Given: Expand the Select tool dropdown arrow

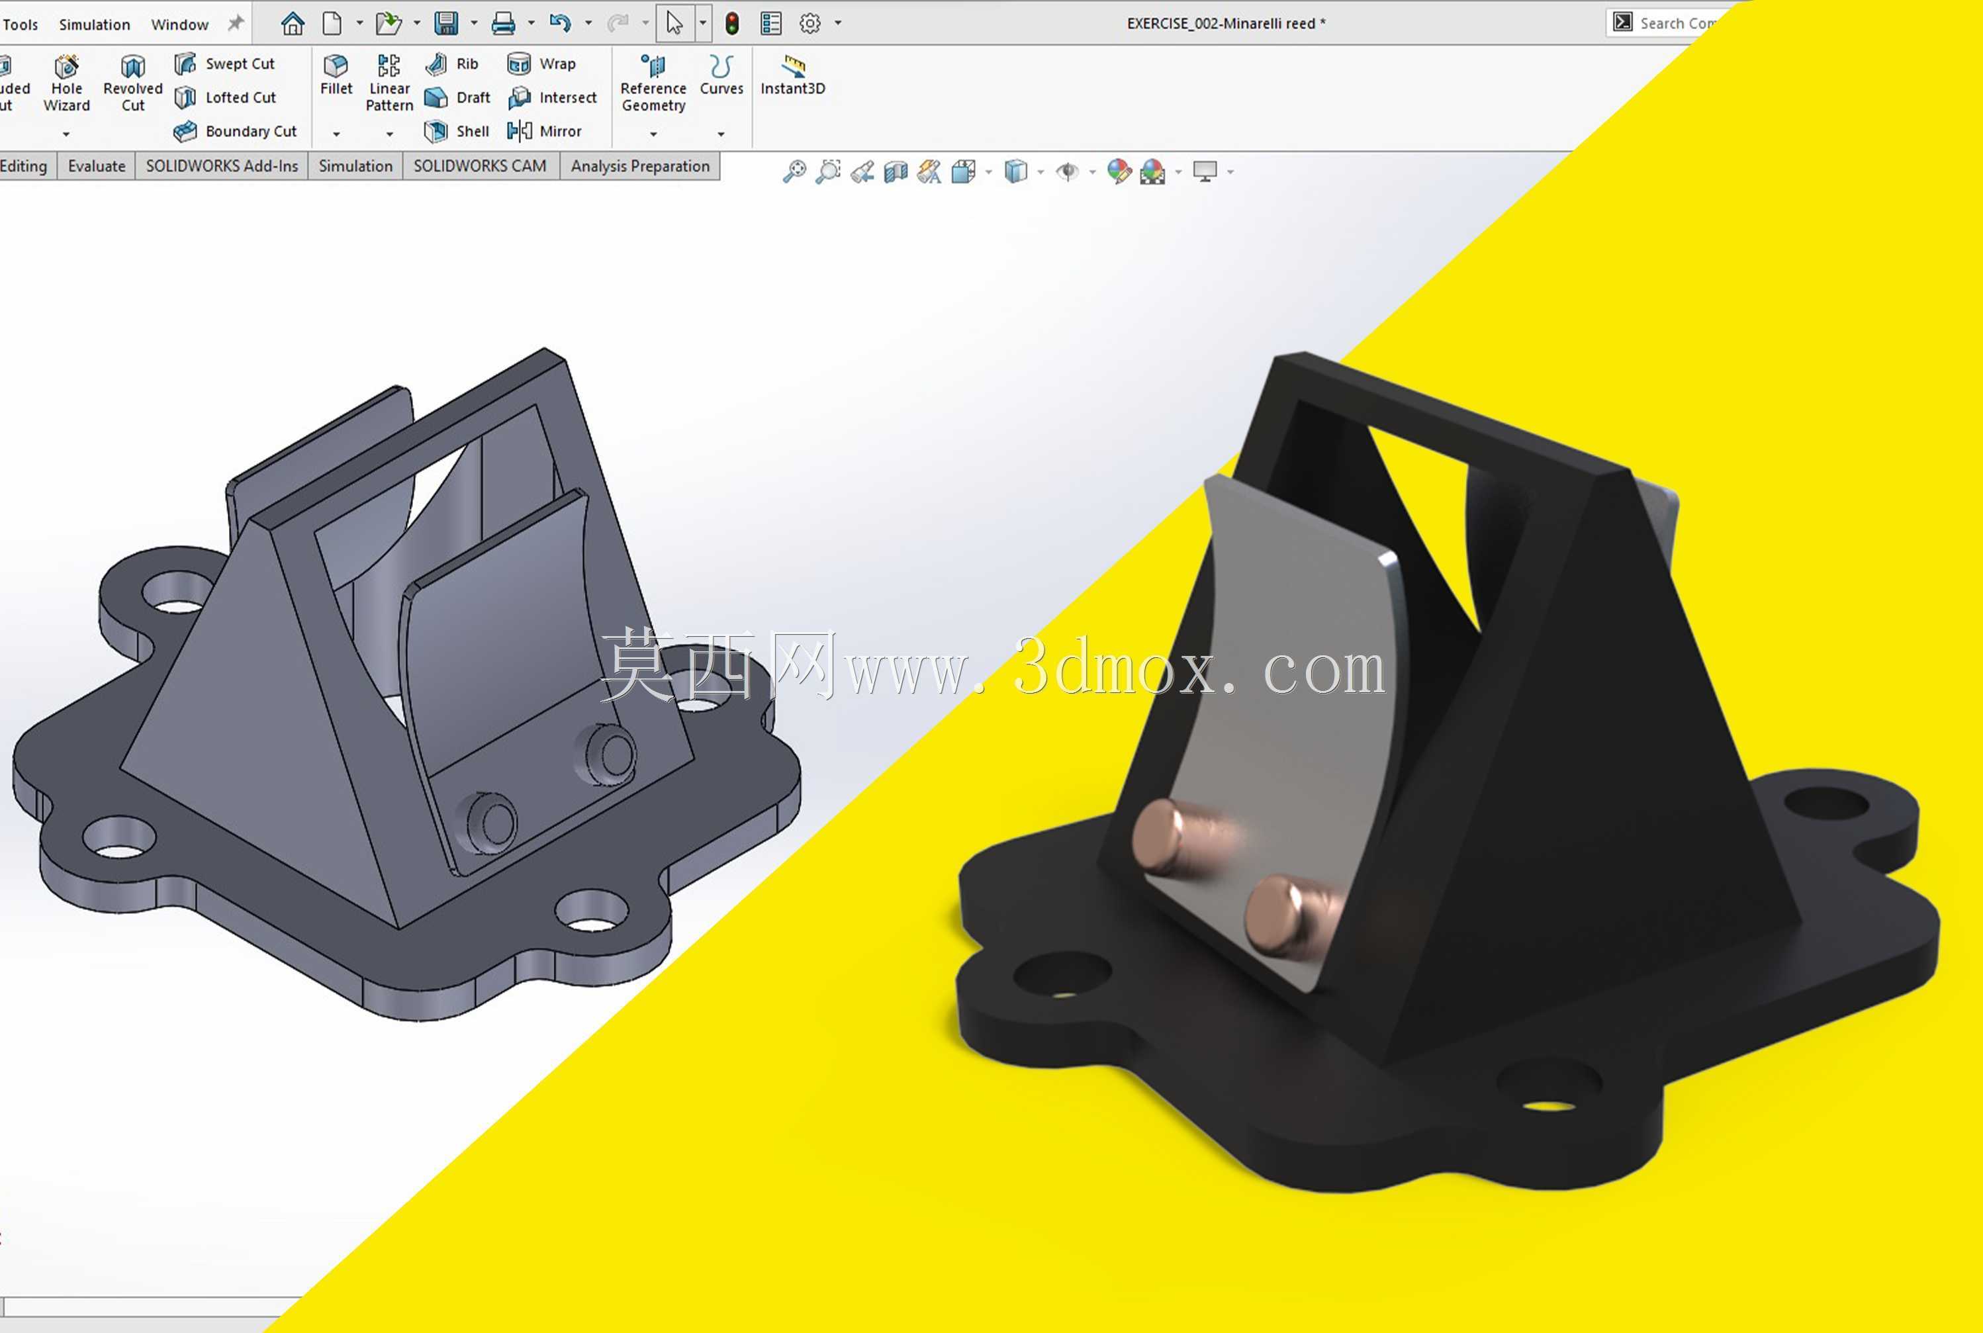Looking at the screenshot, I should pos(703,24).
